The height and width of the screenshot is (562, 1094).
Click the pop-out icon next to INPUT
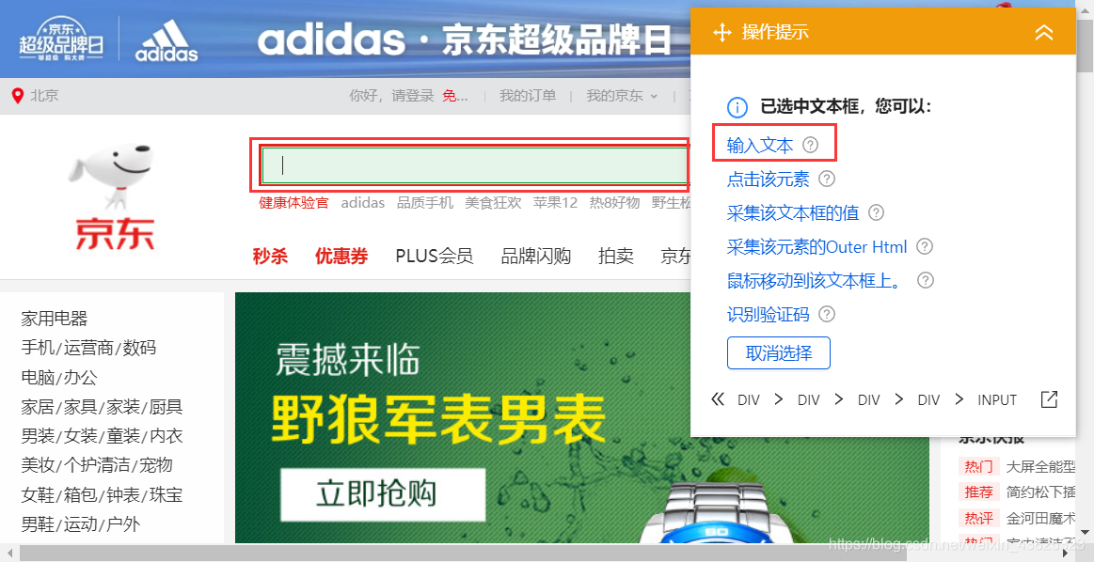click(x=1050, y=399)
